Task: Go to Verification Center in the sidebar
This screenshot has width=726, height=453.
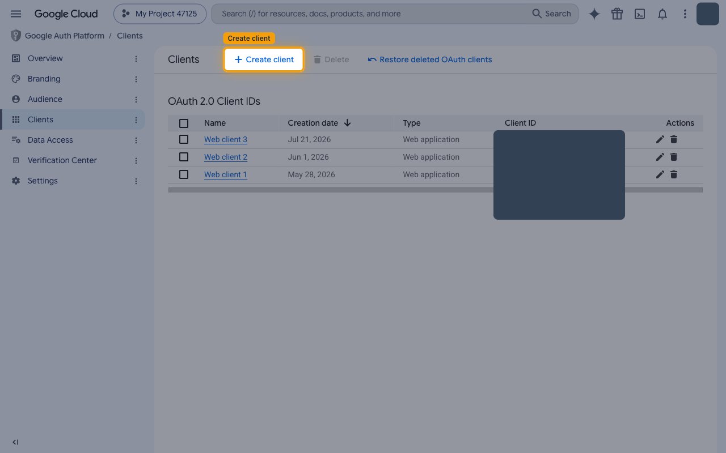Action: point(73,160)
